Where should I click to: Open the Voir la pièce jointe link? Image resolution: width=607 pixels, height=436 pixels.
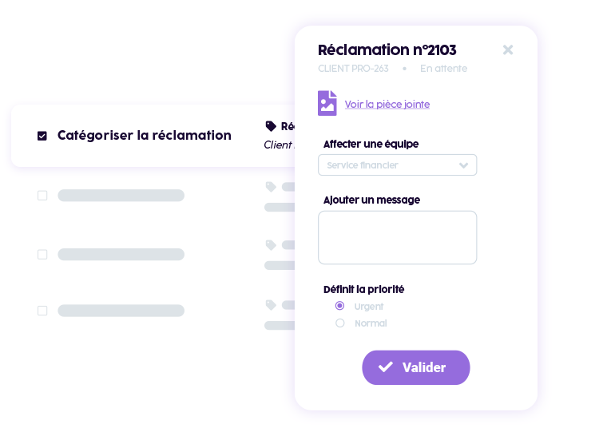click(387, 105)
